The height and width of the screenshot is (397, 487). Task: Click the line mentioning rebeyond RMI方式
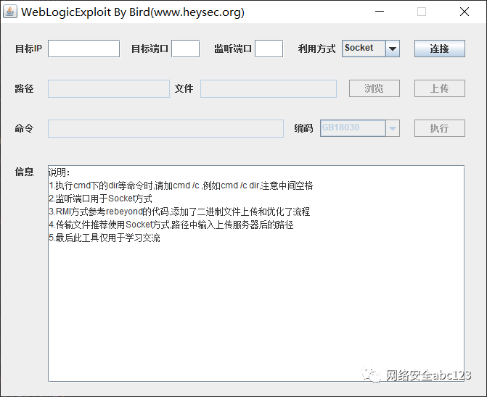[x=179, y=212]
